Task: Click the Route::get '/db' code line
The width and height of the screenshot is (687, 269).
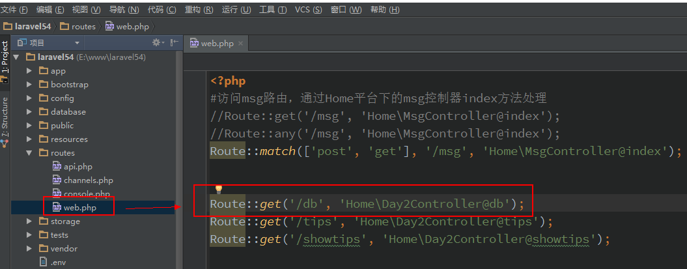Action: [362, 205]
